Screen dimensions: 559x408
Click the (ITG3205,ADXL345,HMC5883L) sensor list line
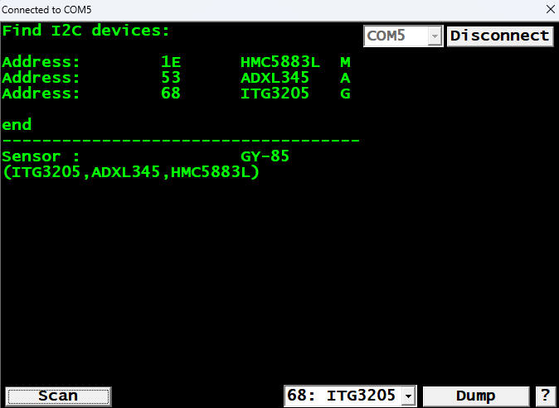(x=131, y=172)
